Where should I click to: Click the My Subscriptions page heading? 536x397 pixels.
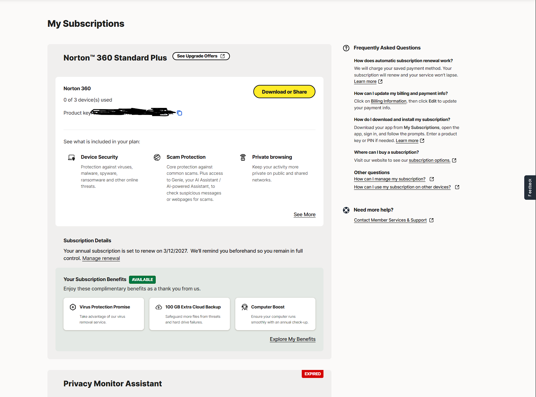coord(86,24)
